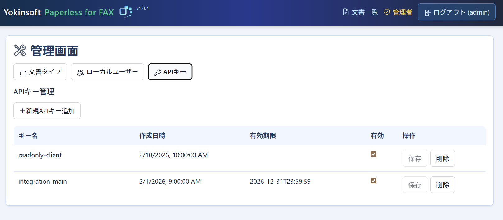503x220 pixels.
Task: Click the users icon on ローカルユーザー tab
Action: [81, 72]
